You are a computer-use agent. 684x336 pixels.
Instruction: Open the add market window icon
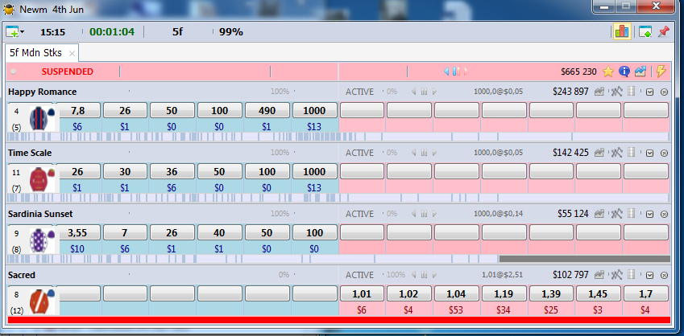tap(12, 32)
